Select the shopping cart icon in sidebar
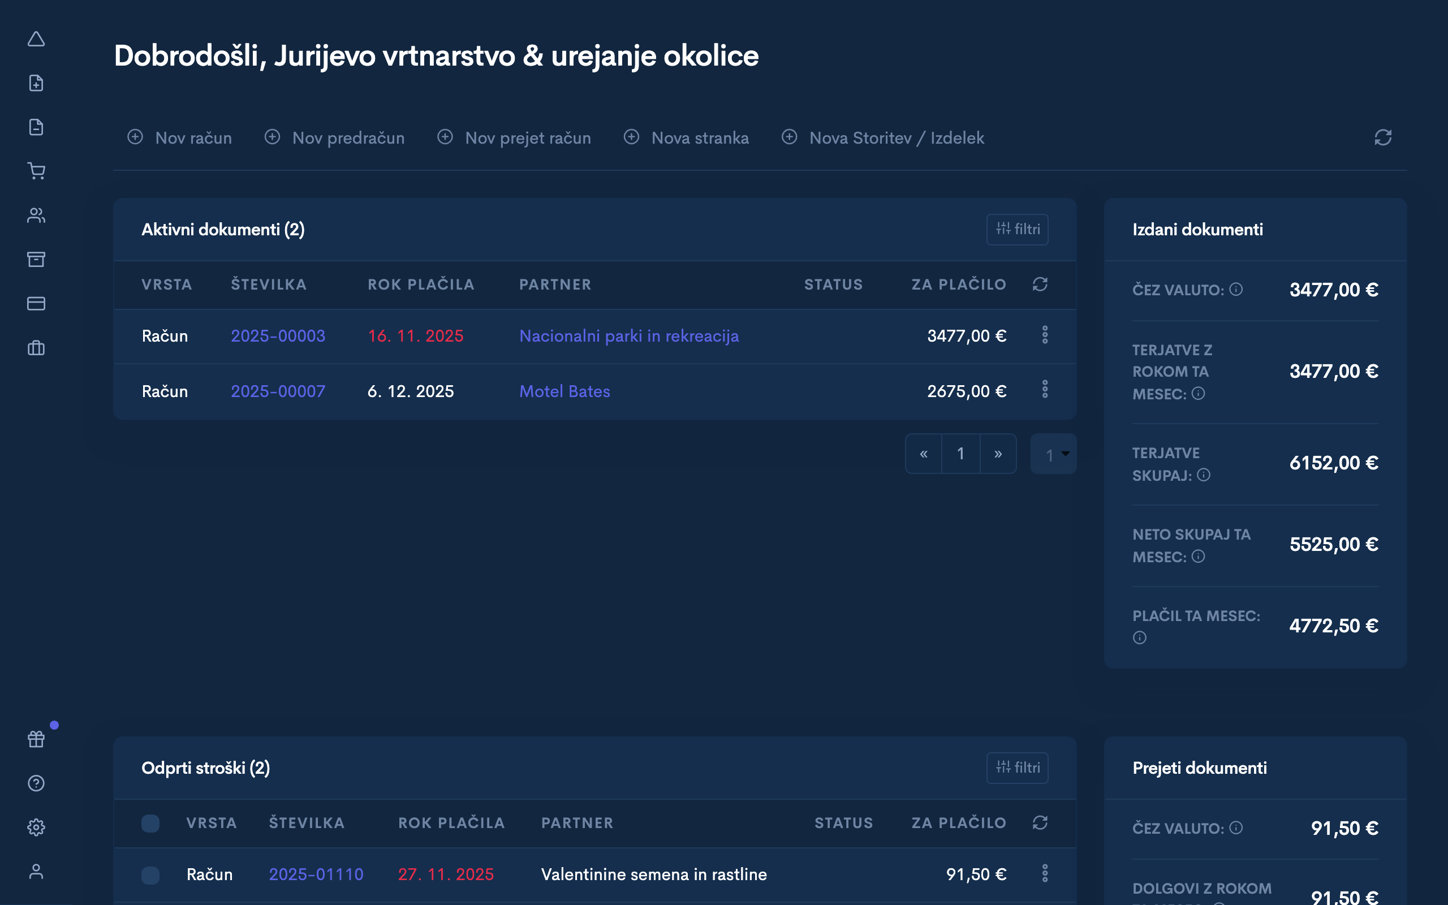Screen dimensions: 1448x905 [x=37, y=171]
